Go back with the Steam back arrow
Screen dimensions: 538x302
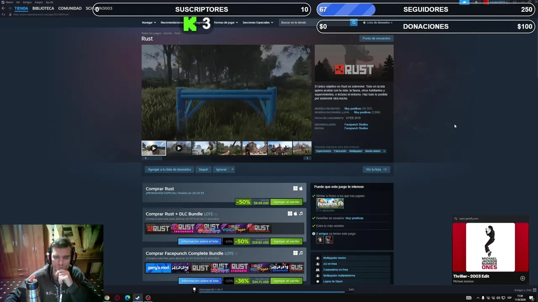coord(3,8)
